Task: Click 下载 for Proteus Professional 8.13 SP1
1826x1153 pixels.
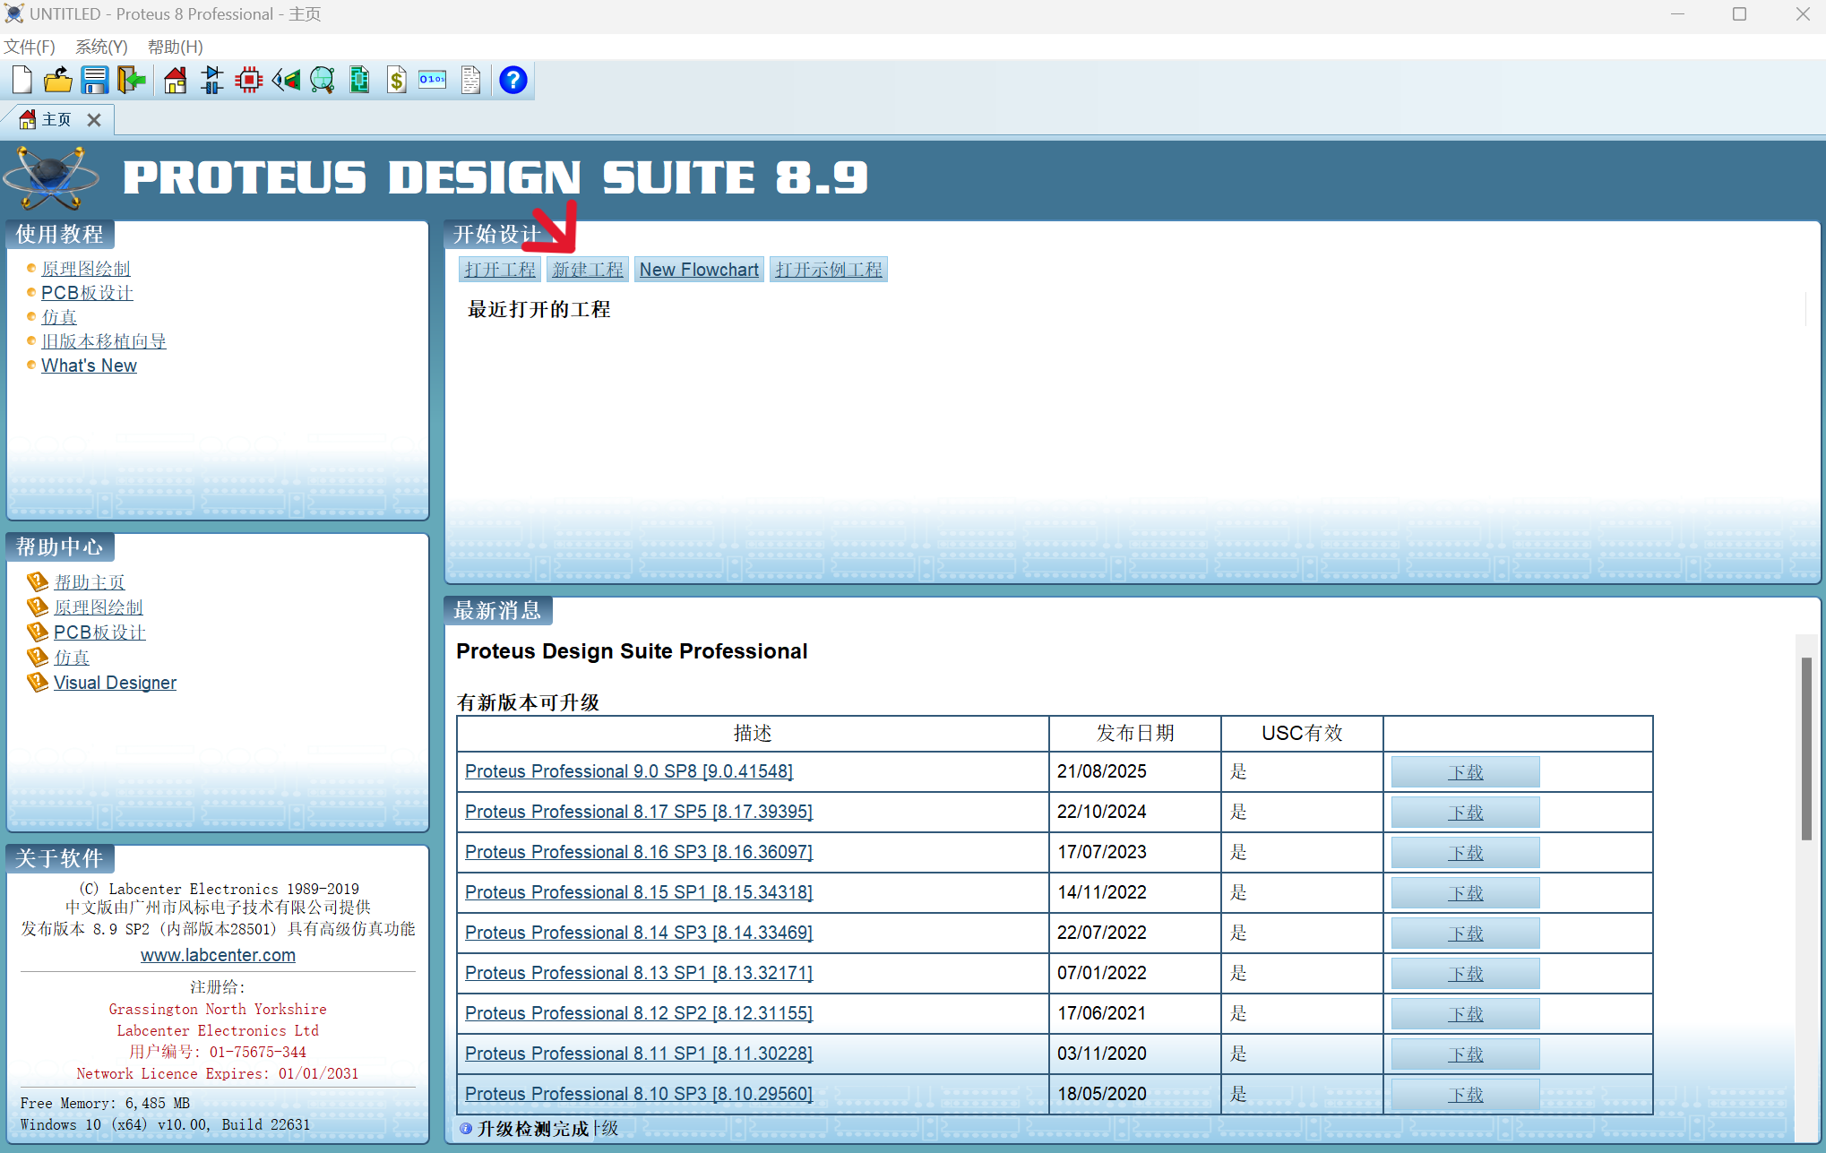Action: tap(1465, 974)
